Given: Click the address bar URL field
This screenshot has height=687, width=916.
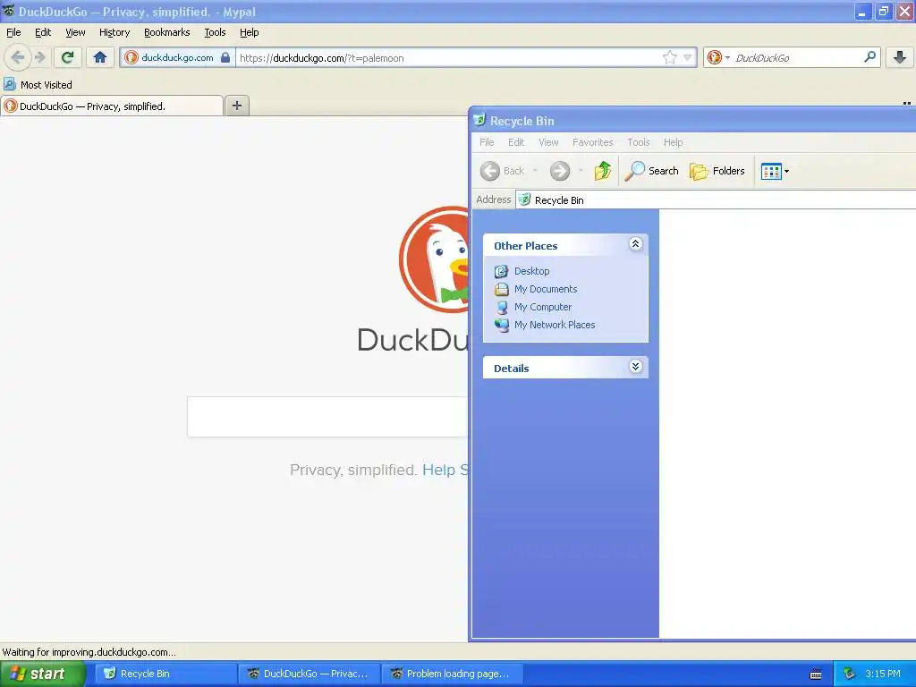Looking at the screenshot, I should tap(449, 58).
